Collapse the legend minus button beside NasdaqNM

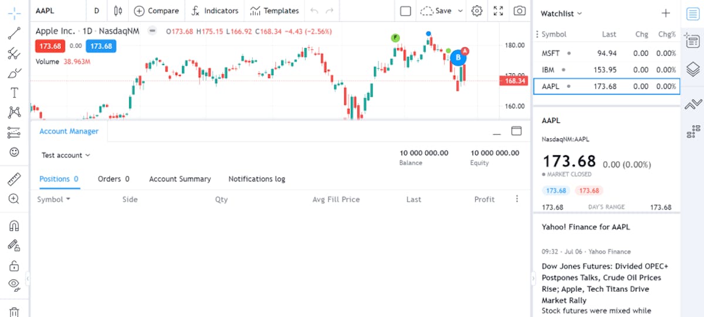153,31
